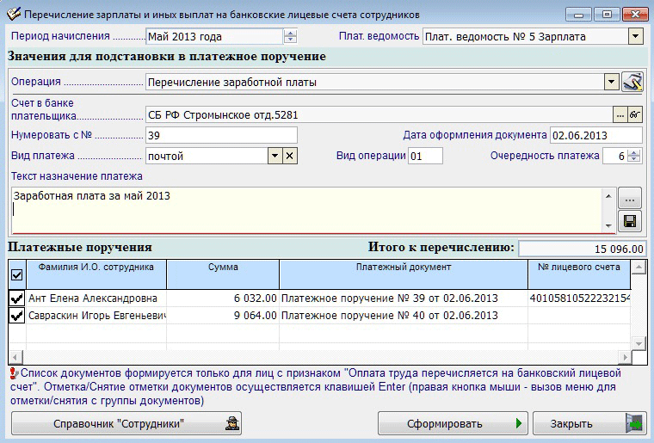Click the table horizontal scrollbar right arrow
The width and height of the screenshot is (654, 443).
coord(625,357)
